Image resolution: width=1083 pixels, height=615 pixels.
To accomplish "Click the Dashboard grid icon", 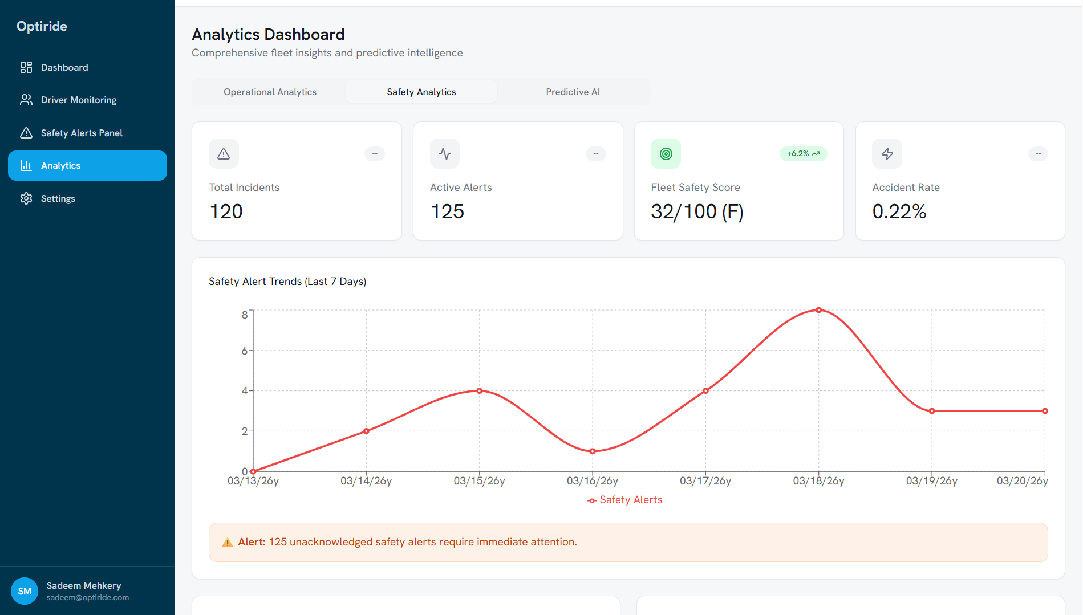I will (26, 67).
